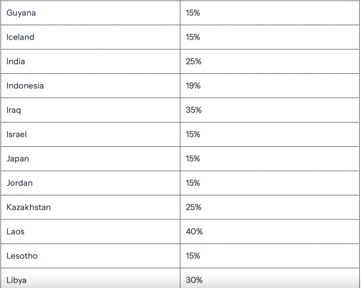Select Iraq's 35% rate cell
This screenshot has height=288, width=361.
point(194,110)
